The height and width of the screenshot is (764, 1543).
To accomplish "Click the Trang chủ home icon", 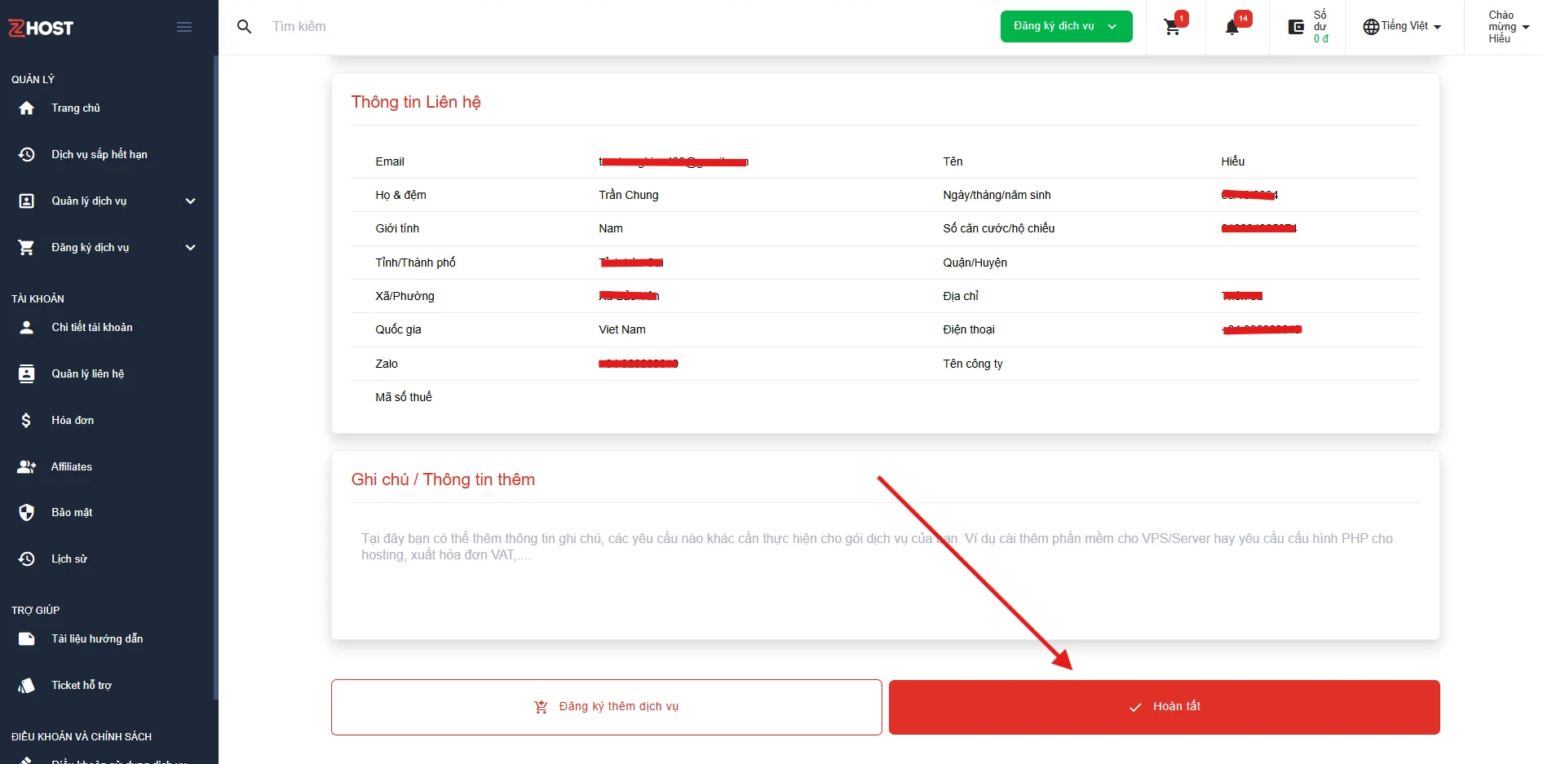I will 27,108.
